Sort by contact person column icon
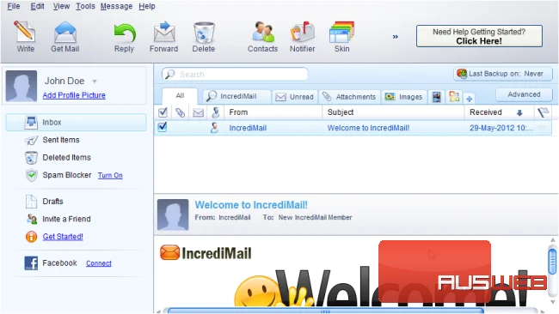Image resolution: width=559 pixels, height=314 pixels. [215, 112]
